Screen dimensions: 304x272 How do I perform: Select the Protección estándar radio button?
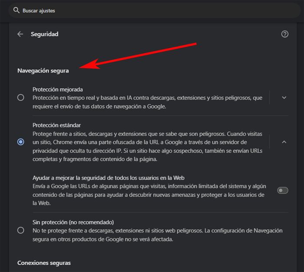pyautogui.click(x=21, y=142)
